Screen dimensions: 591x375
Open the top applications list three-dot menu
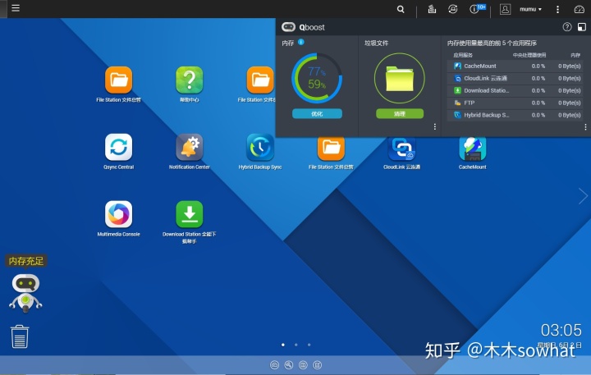(x=585, y=127)
